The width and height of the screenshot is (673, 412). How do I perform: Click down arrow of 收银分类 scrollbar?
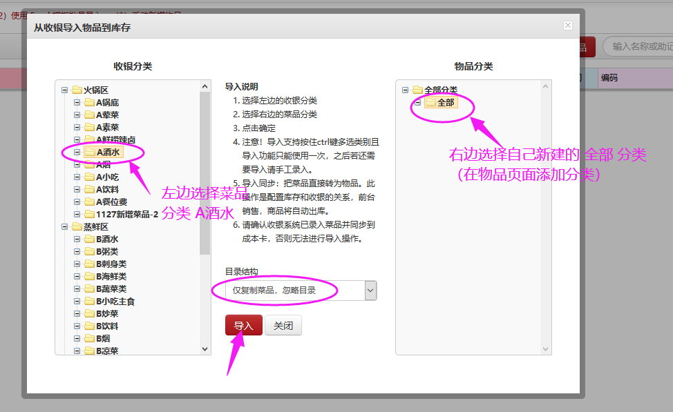pyautogui.click(x=205, y=349)
